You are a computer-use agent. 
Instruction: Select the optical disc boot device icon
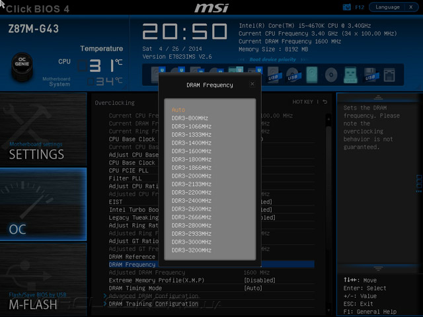[x=331, y=75]
